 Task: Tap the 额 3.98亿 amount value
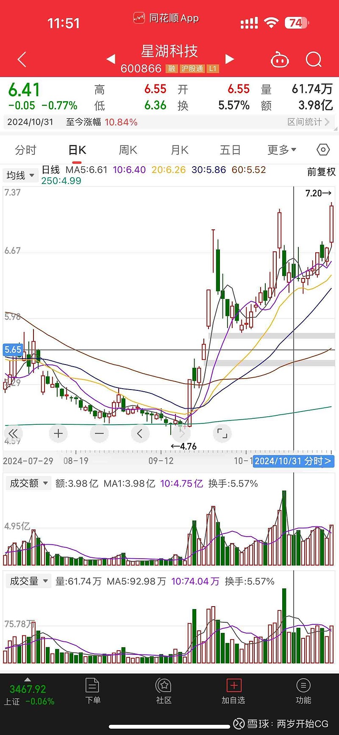coord(316,105)
